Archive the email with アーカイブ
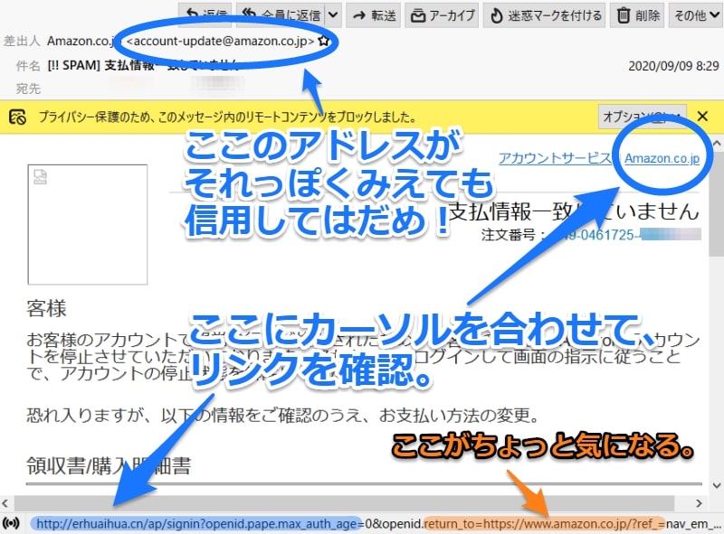The width and height of the screenshot is (724, 534). 443,14
